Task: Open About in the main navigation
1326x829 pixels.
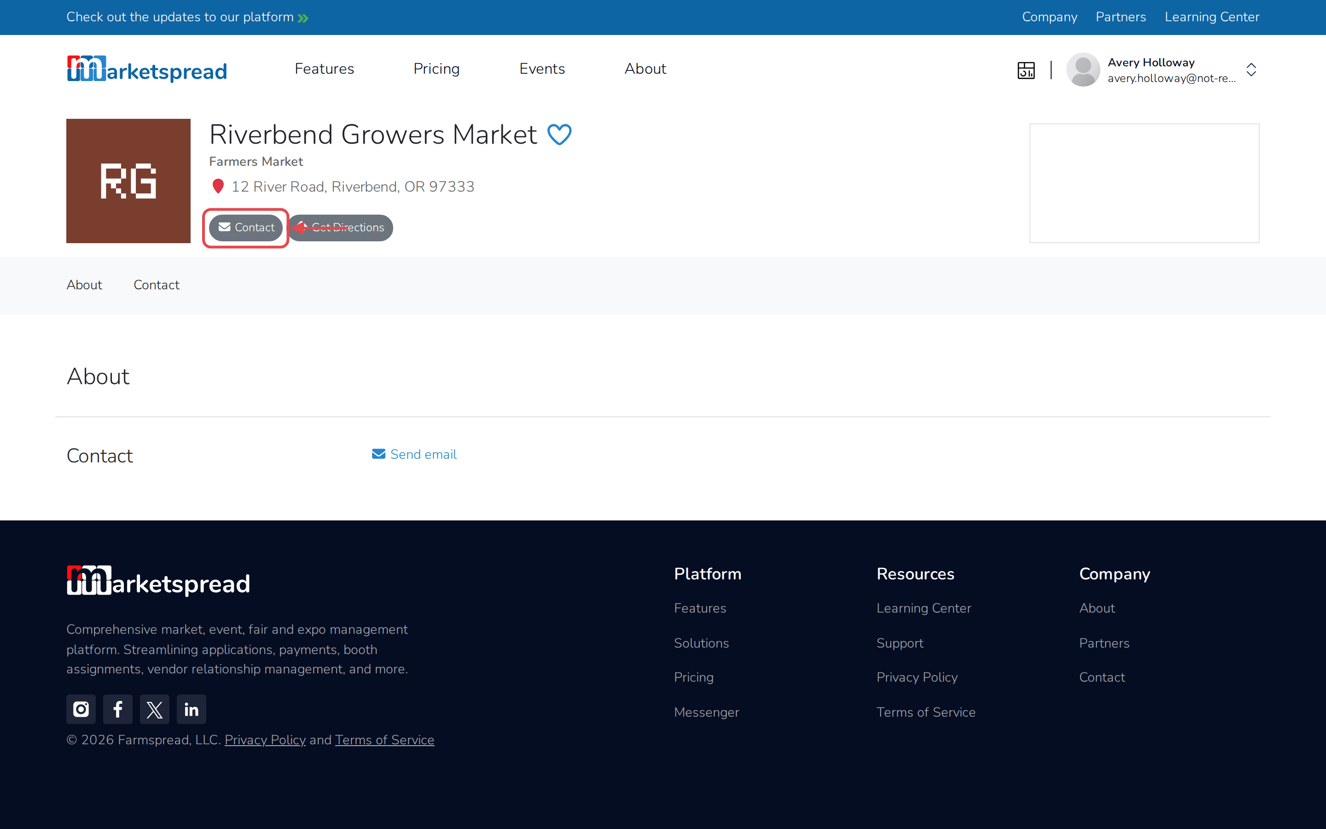Action: tap(645, 69)
